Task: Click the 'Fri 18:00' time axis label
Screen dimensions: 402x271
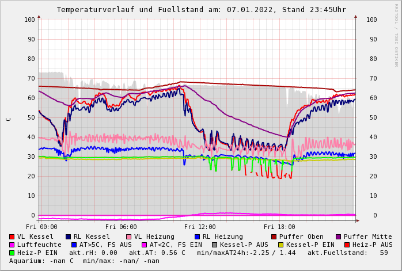Action: [279, 227]
